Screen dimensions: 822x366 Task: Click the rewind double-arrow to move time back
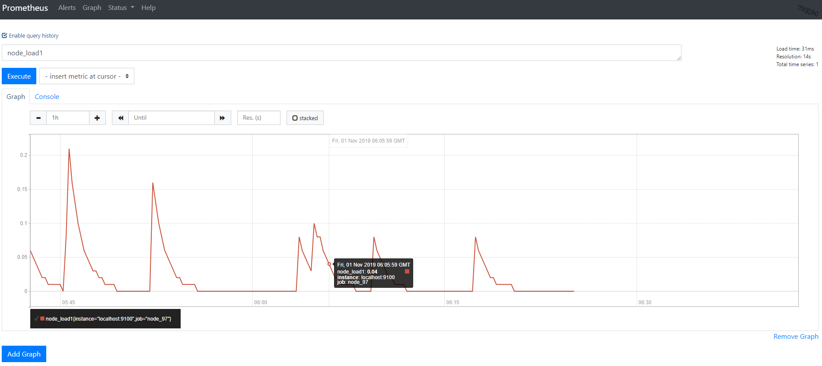(121, 118)
